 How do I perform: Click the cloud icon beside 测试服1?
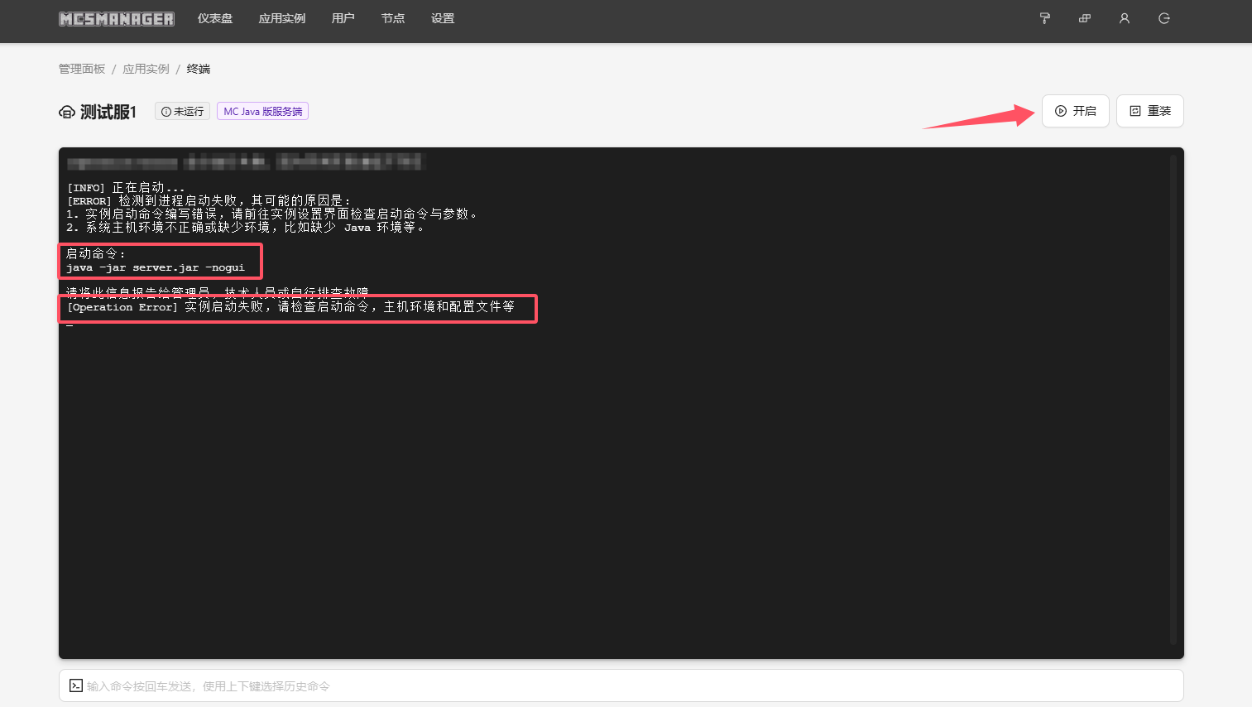pyautogui.click(x=67, y=112)
